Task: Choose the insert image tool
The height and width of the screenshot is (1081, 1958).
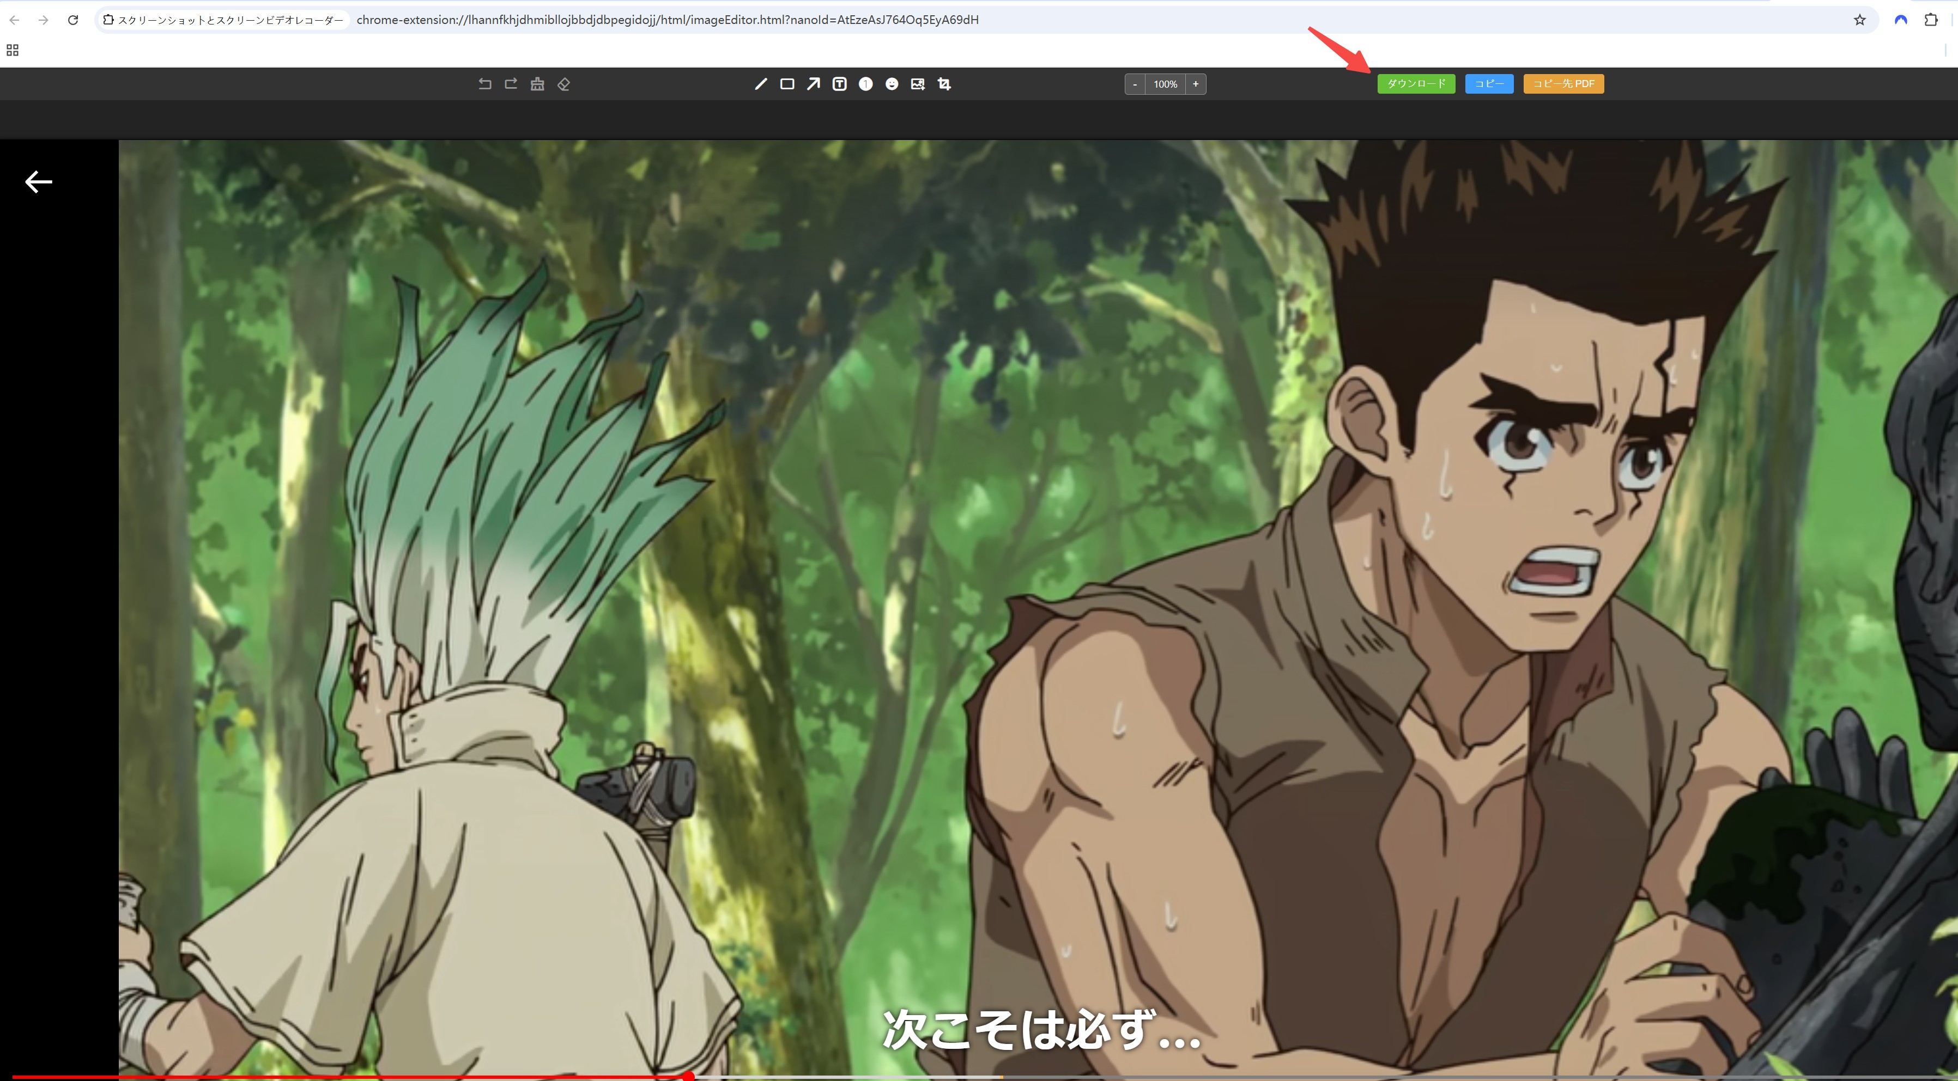Action: coord(918,83)
